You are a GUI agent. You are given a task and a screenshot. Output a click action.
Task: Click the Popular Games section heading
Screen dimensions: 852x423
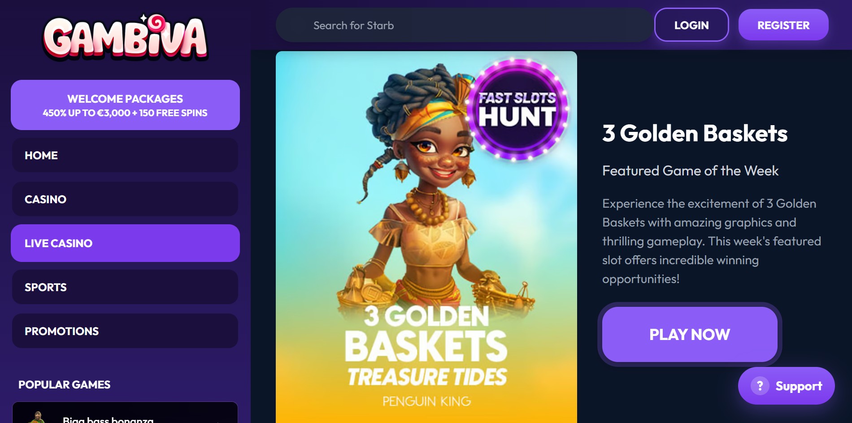64,384
